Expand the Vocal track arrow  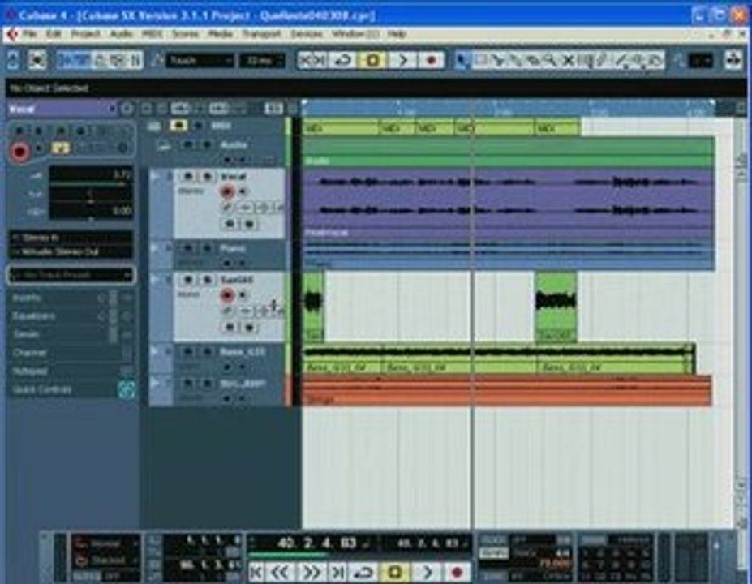click(155, 177)
